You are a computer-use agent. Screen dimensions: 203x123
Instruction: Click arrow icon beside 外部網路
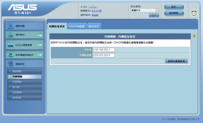click(10, 82)
